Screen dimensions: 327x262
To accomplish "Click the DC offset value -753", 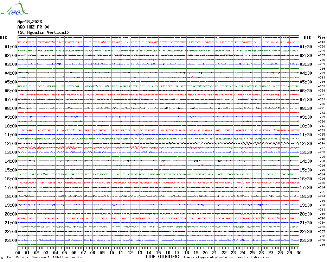I will (x=322, y=86).
